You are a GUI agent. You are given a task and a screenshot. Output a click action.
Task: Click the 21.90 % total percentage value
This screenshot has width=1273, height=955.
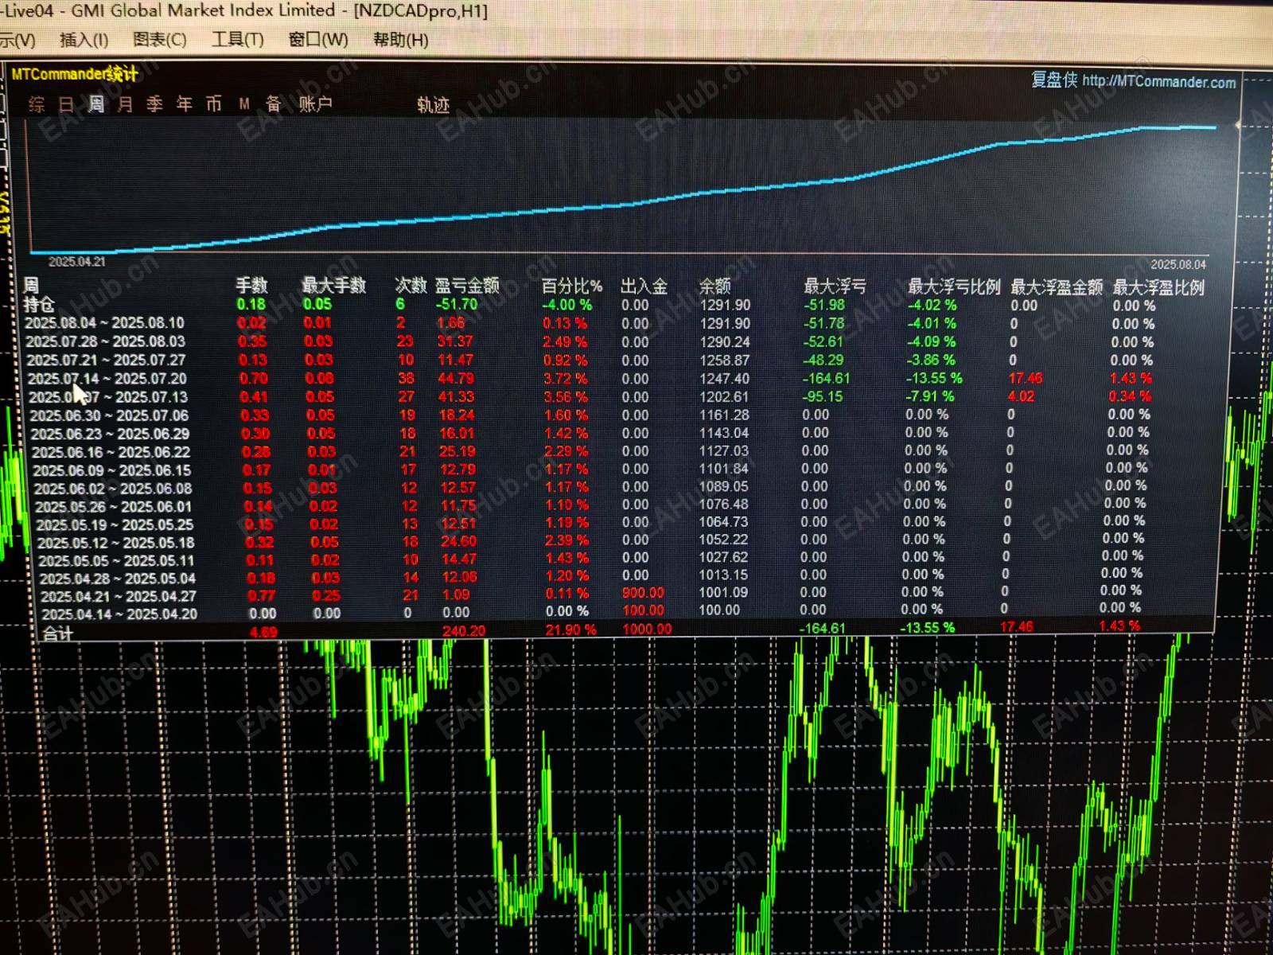tap(570, 630)
